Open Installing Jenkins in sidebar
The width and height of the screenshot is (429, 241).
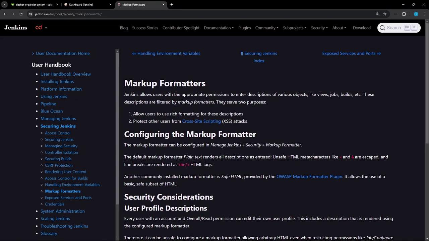pos(57,81)
